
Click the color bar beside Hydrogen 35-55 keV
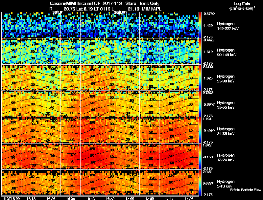click(x=200, y=104)
